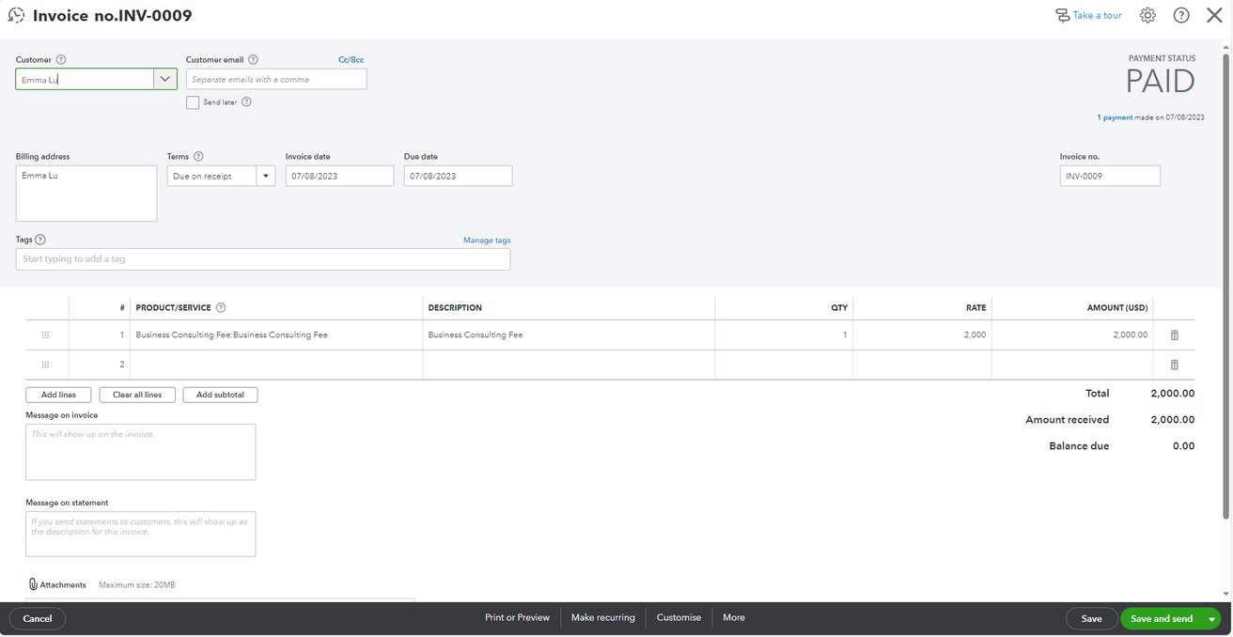
Task: Click the Message on invoice text area
Action: click(x=141, y=452)
